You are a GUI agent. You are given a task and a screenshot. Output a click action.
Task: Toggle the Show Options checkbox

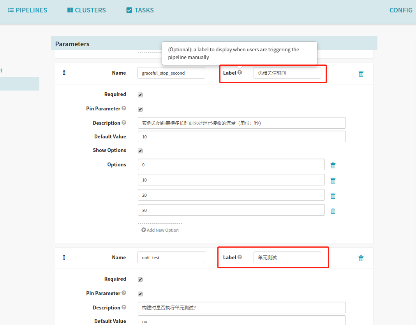coord(140,150)
